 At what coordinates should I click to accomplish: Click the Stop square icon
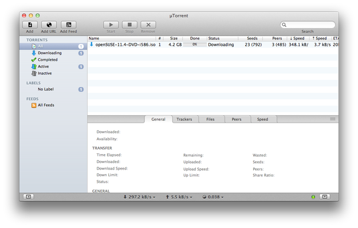(129, 25)
